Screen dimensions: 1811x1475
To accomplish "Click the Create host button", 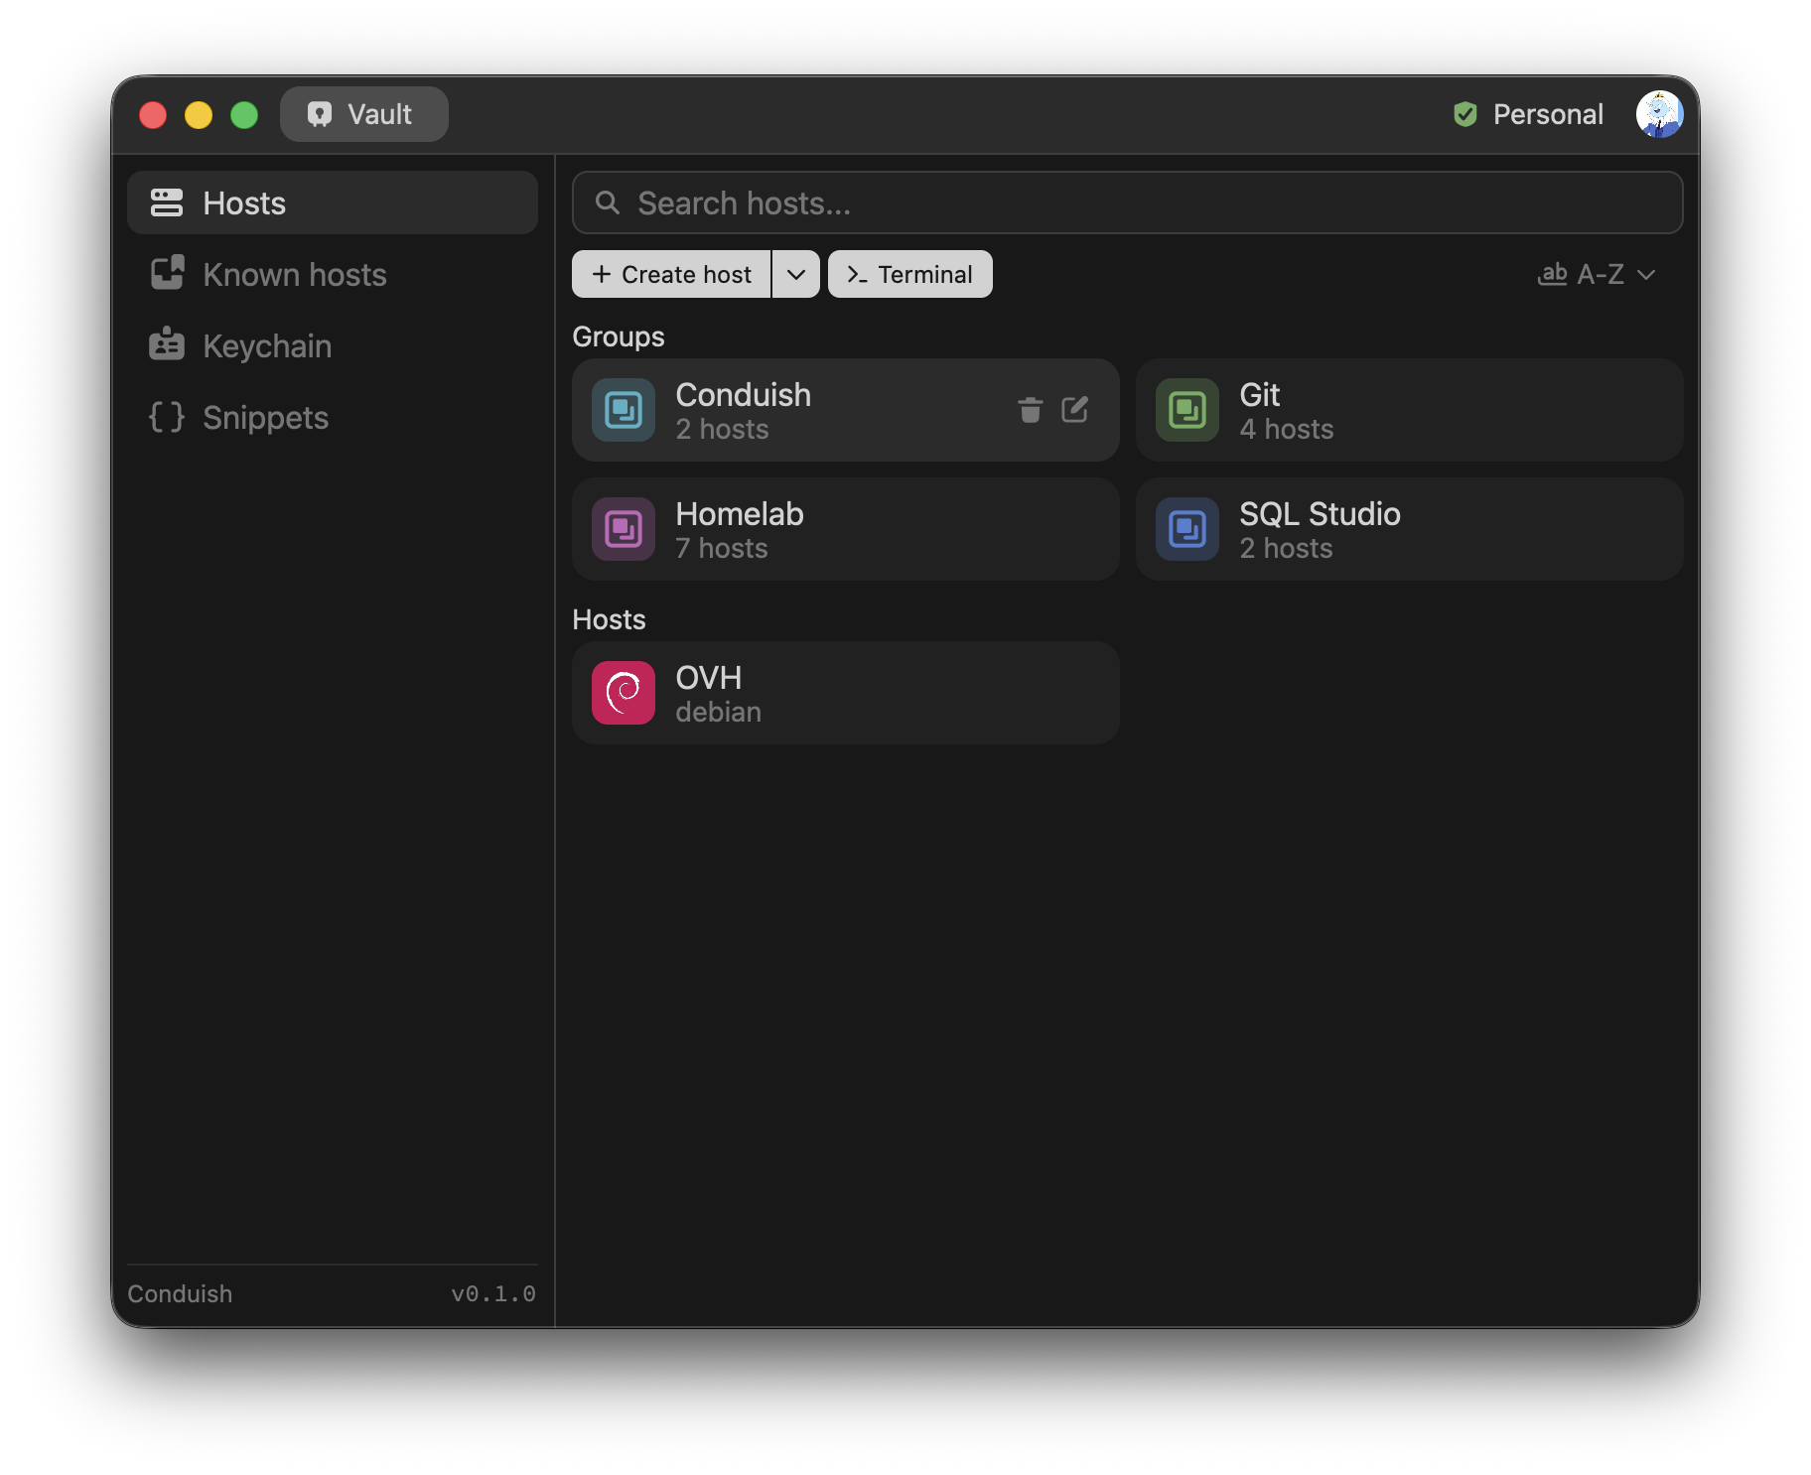I will click(x=671, y=274).
